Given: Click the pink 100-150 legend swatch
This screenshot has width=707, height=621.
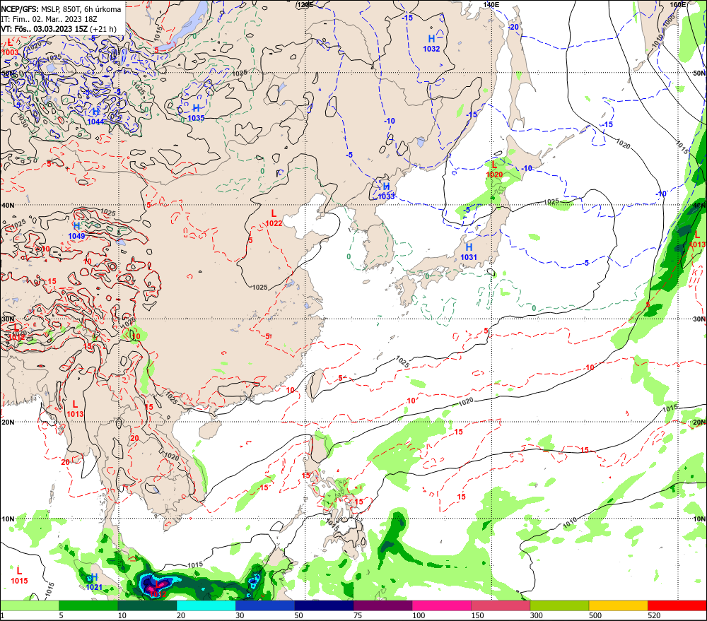Looking at the screenshot, I should tap(441, 605).
